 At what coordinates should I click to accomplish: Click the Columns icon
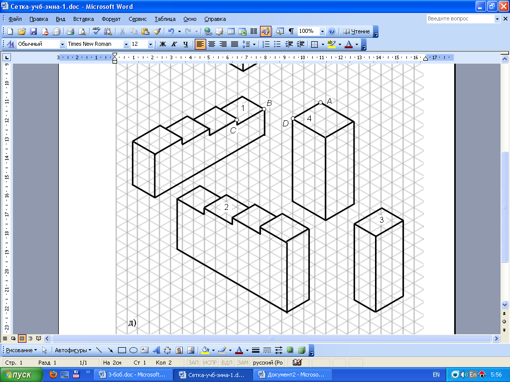(254, 31)
